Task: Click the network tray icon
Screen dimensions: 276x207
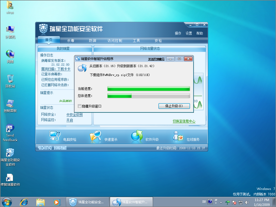Action: pos(240,202)
